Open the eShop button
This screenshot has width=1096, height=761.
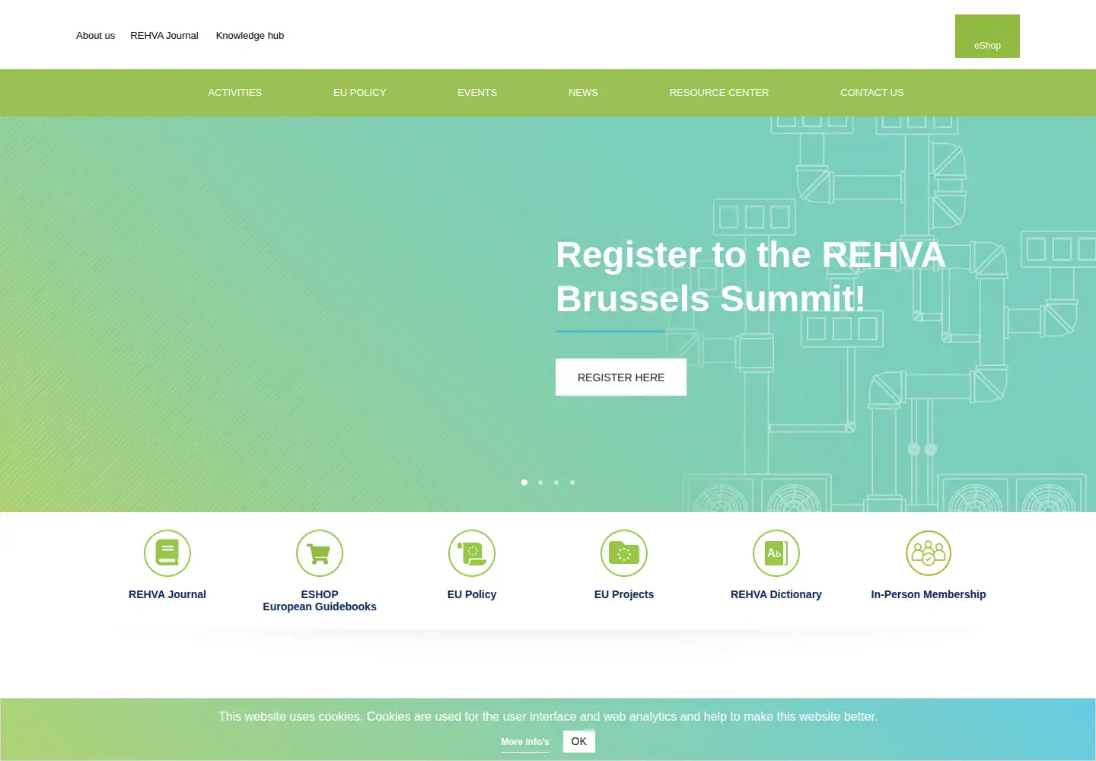click(x=987, y=37)
